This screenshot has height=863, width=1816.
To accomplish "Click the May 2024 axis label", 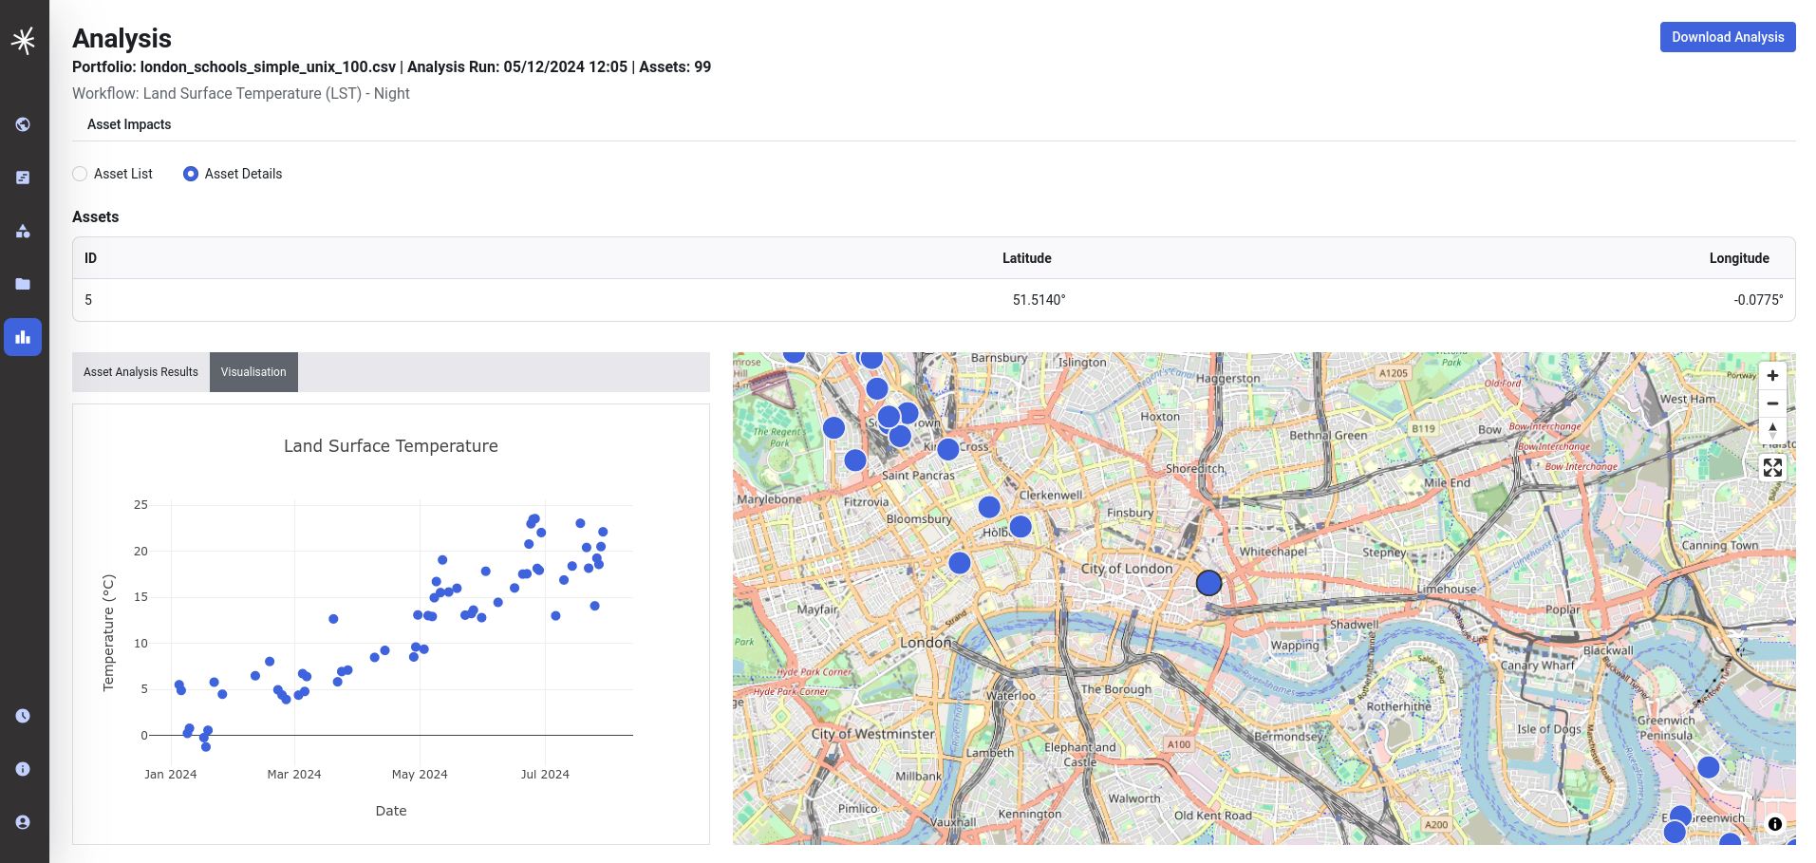I will [x=420, y=775].
